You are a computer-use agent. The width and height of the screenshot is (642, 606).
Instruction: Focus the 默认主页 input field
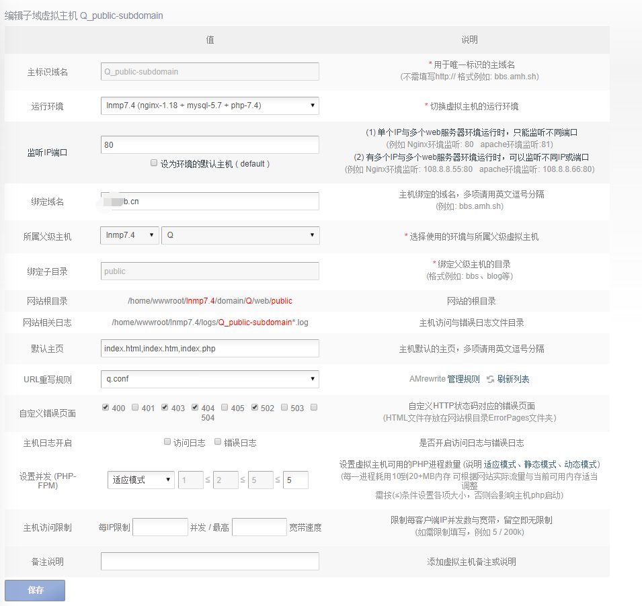[x=210, y=348]
